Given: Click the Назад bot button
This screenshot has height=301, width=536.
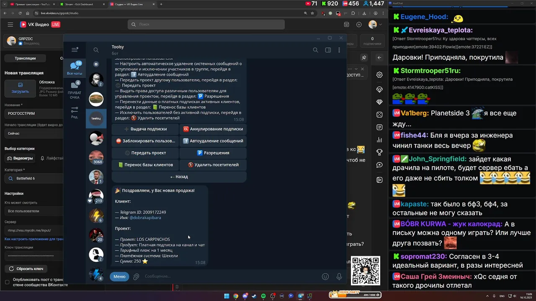Looking at the screenshot, I should click(179, 176).
